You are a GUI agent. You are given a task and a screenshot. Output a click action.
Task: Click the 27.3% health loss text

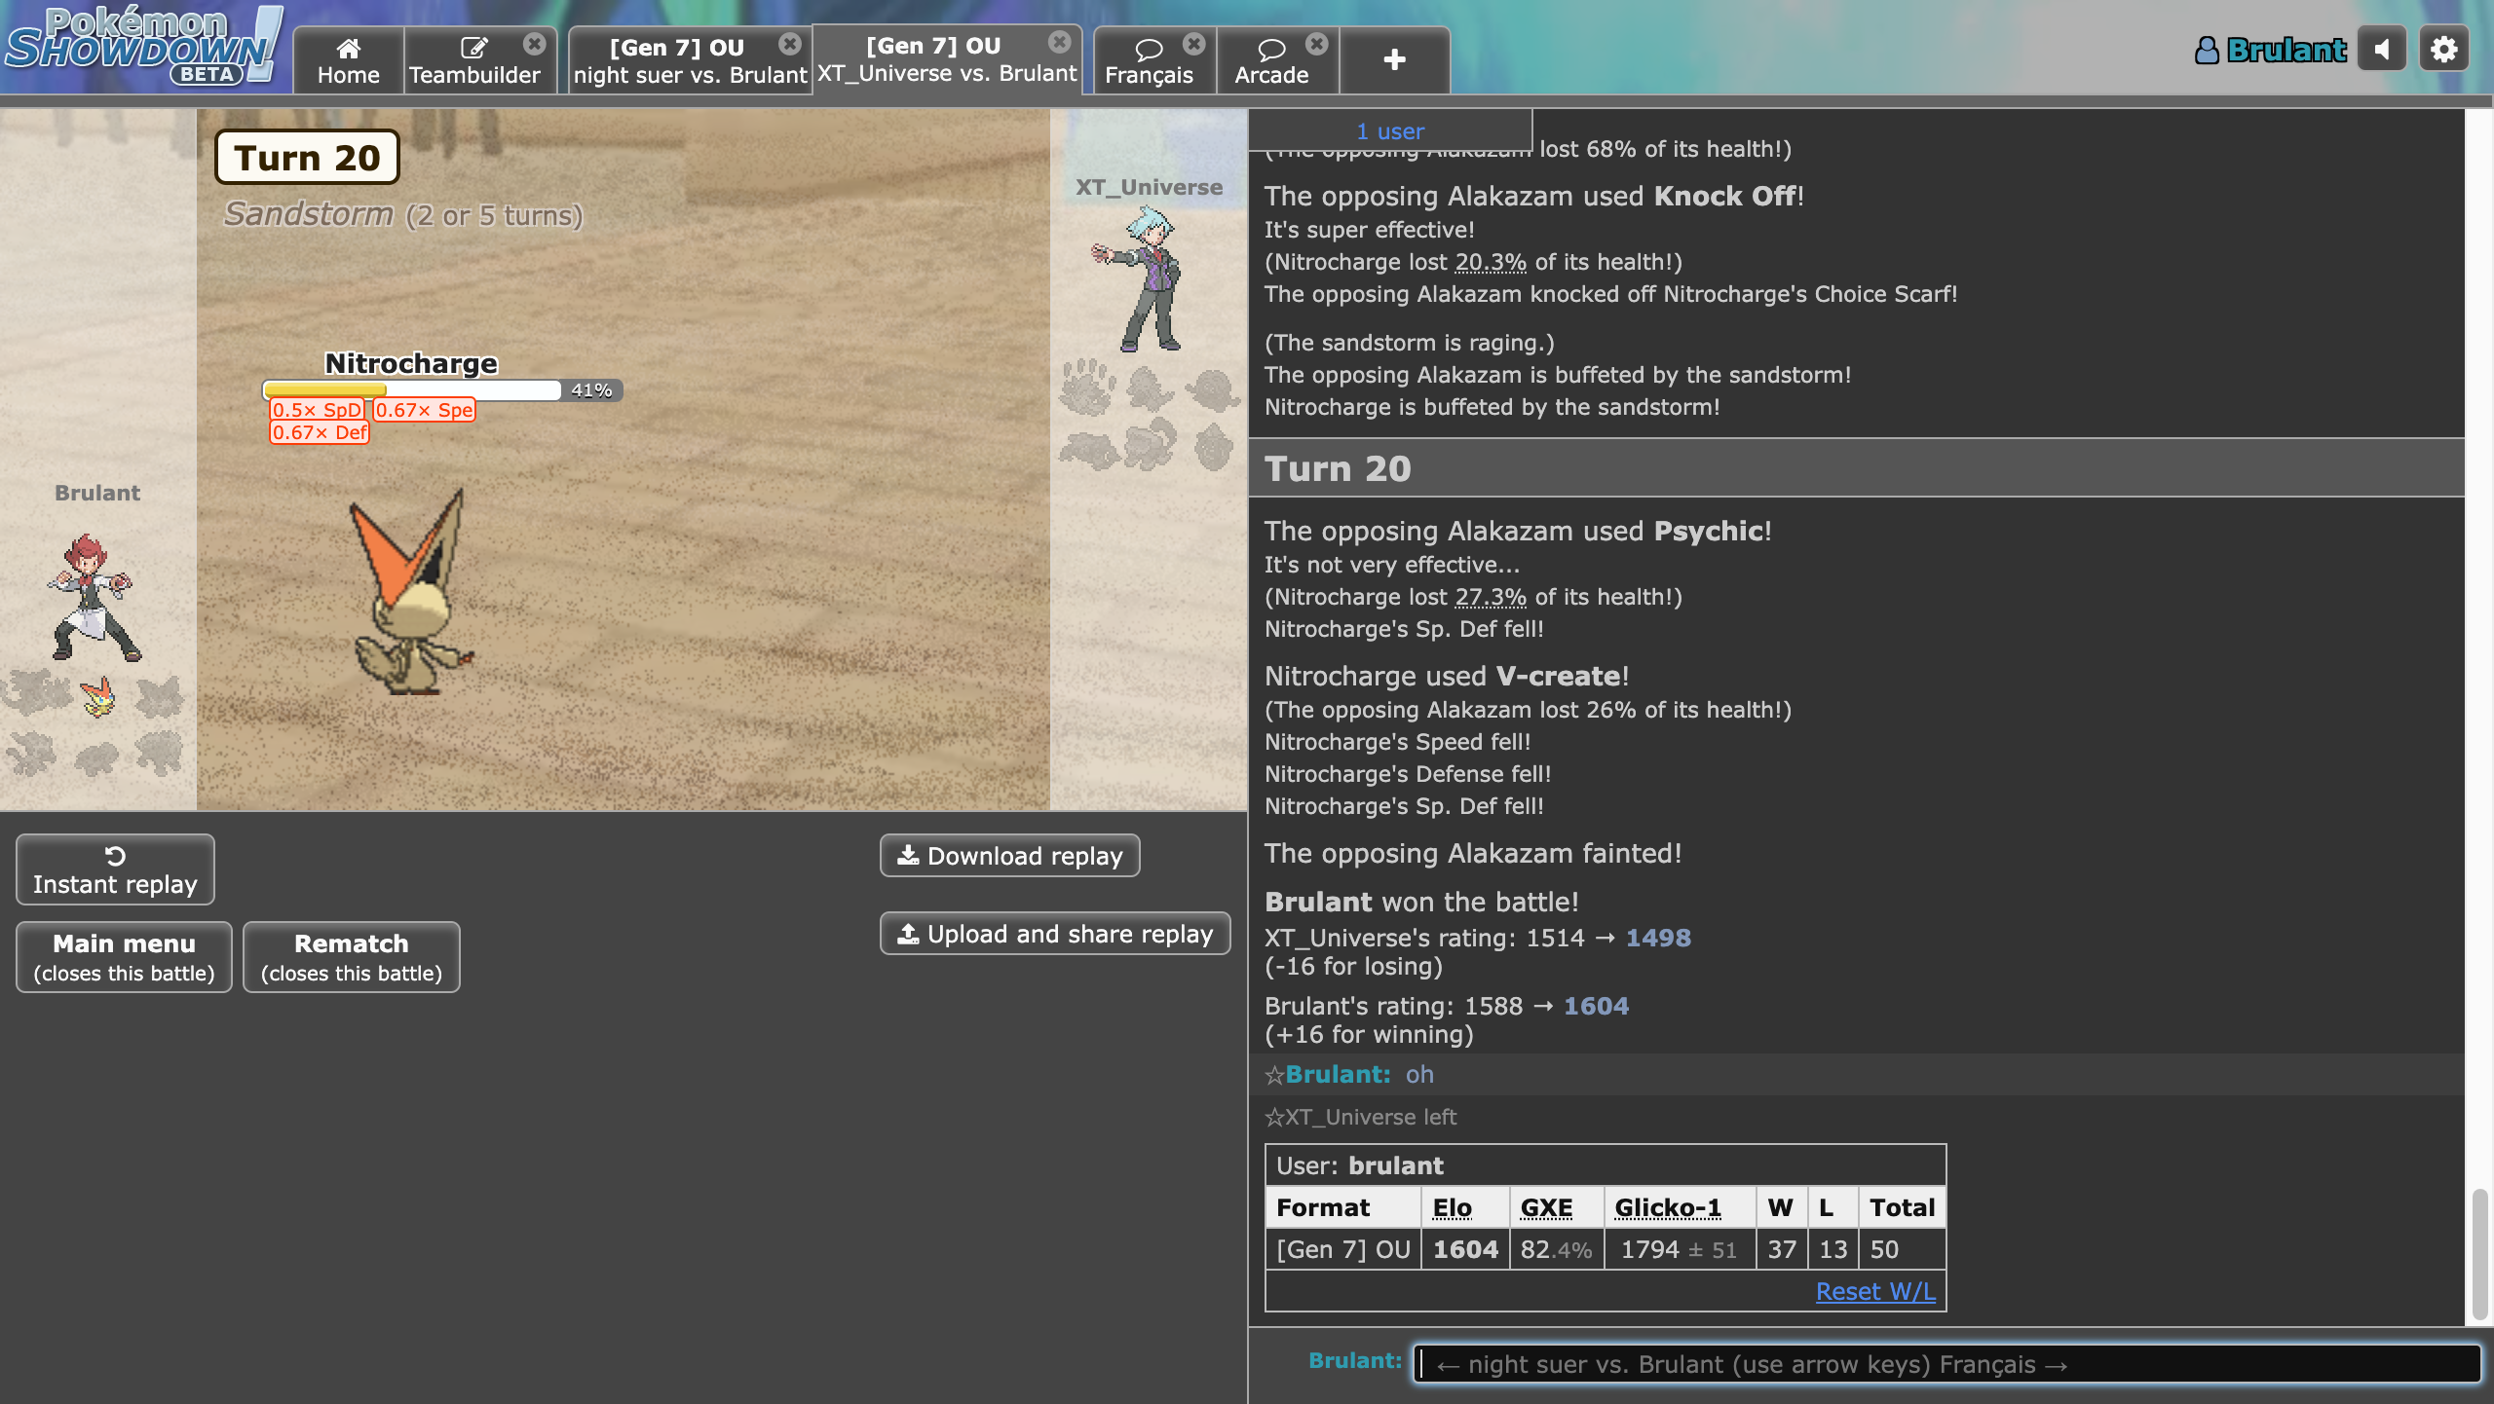[1491, 597]
